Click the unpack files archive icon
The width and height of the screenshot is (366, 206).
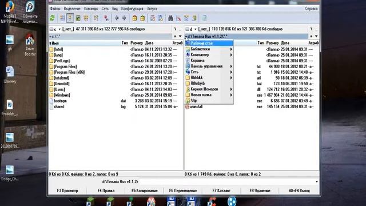pyautogui.click(x=142, y=18)
